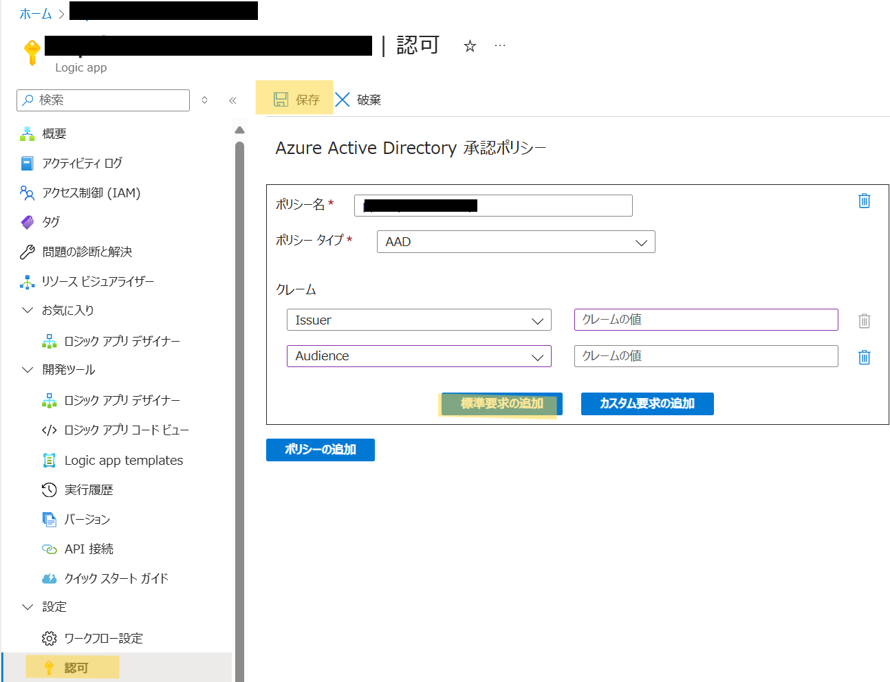Click the 破棄 discard X icon

tap(343, 100)
